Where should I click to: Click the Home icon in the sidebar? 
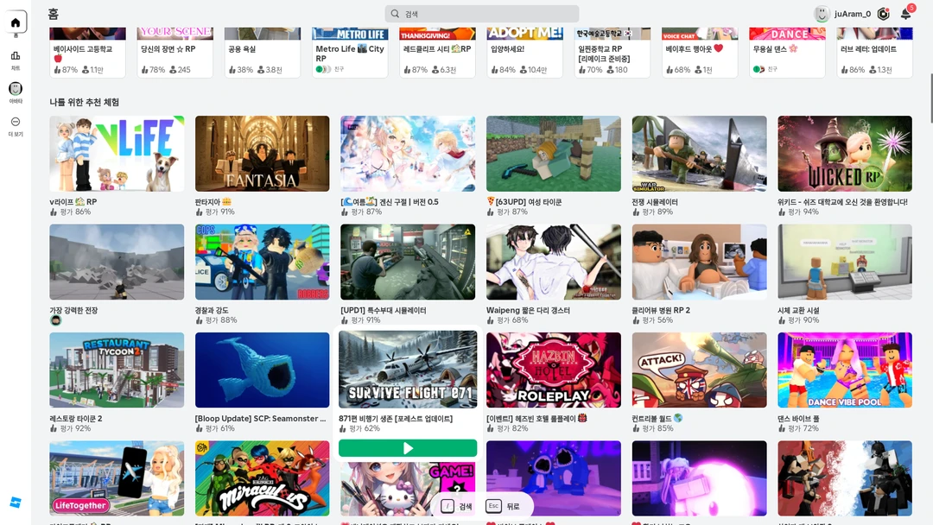pyautogui.click(x=16, y=22)
